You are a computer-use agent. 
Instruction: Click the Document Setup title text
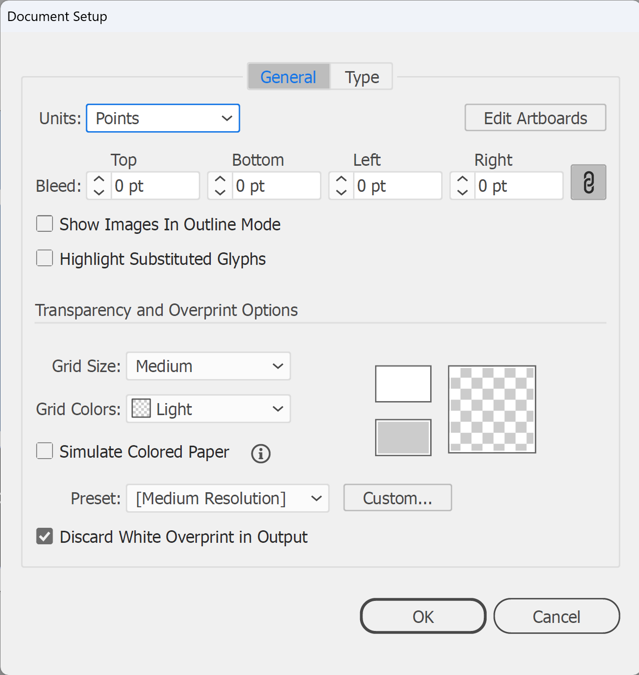pos(57,17)
